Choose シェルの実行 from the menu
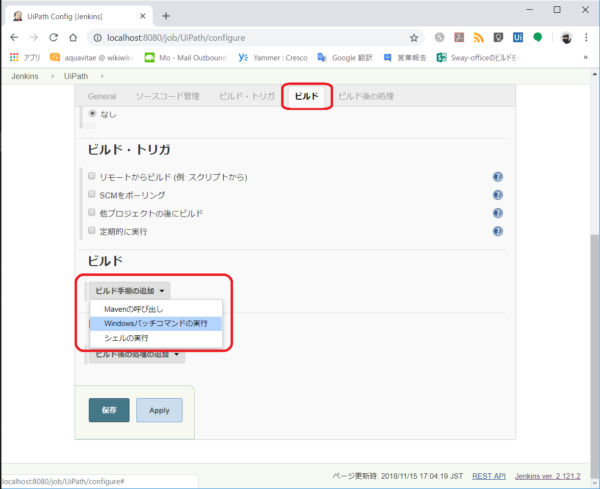 click(x=156, y=338)
